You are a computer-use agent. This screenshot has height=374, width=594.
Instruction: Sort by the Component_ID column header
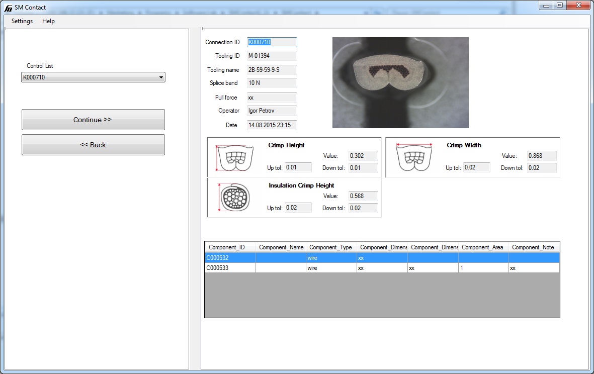(x=230, y=247)
